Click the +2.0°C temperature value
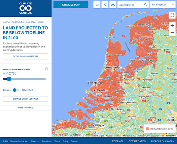The image size is (177, 144). (x=9, y=73)
